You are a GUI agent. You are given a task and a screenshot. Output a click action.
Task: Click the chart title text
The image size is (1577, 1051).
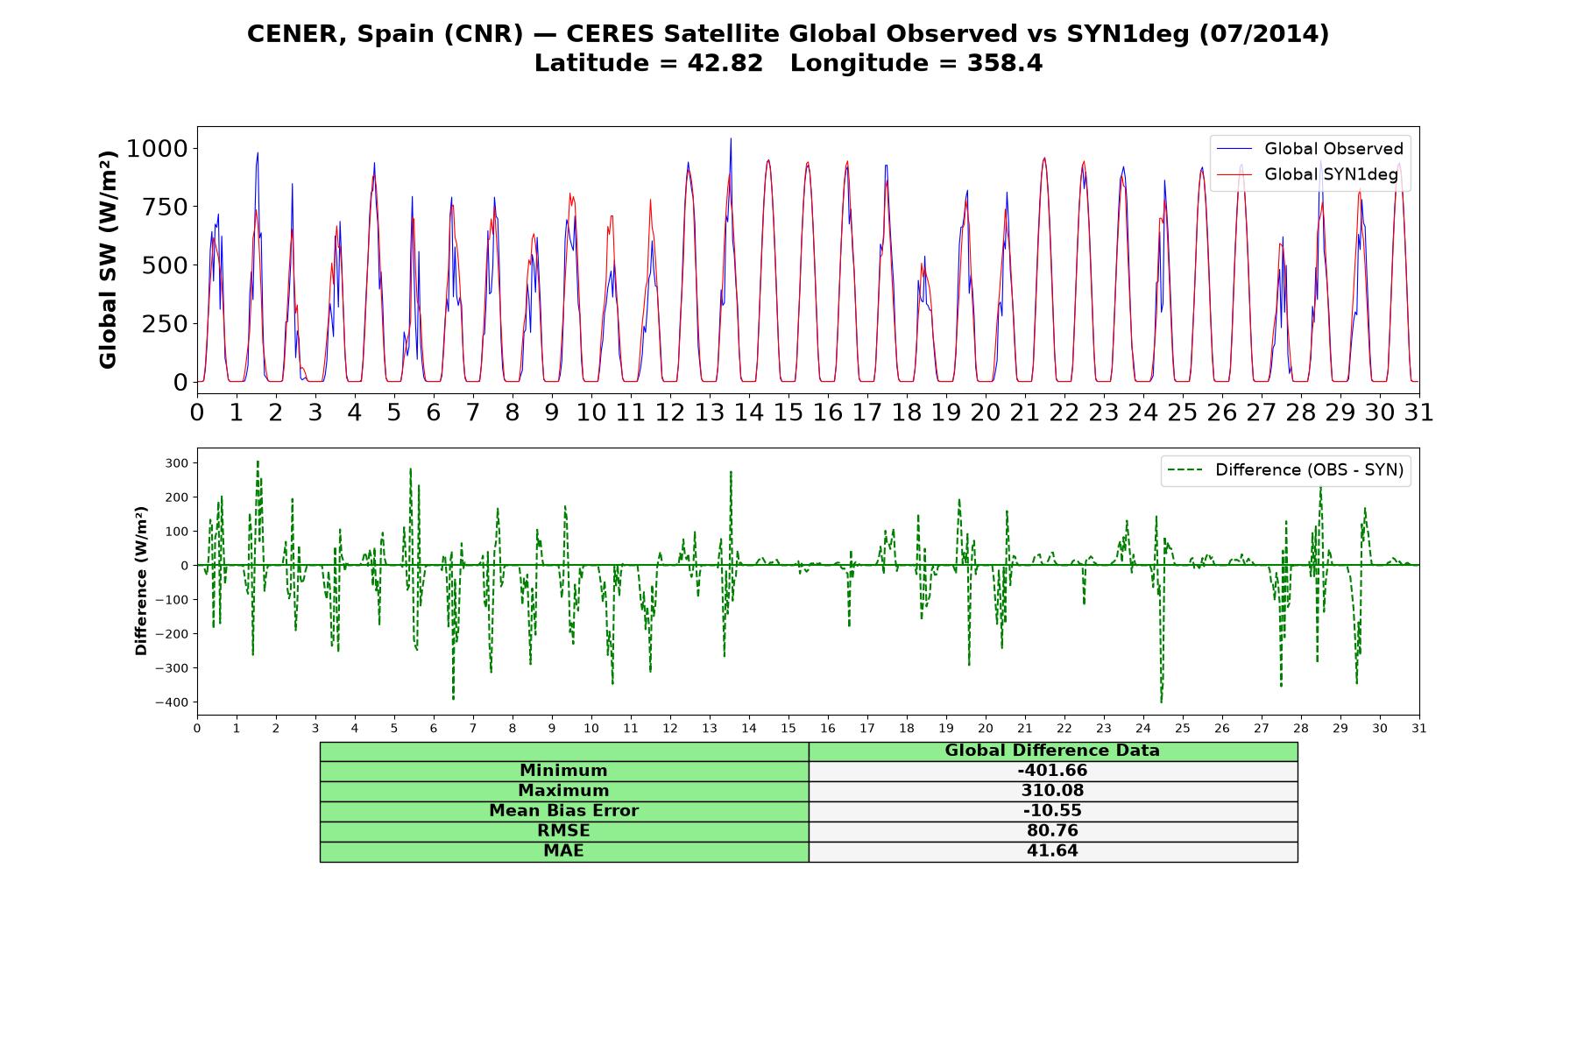point(788,48)
